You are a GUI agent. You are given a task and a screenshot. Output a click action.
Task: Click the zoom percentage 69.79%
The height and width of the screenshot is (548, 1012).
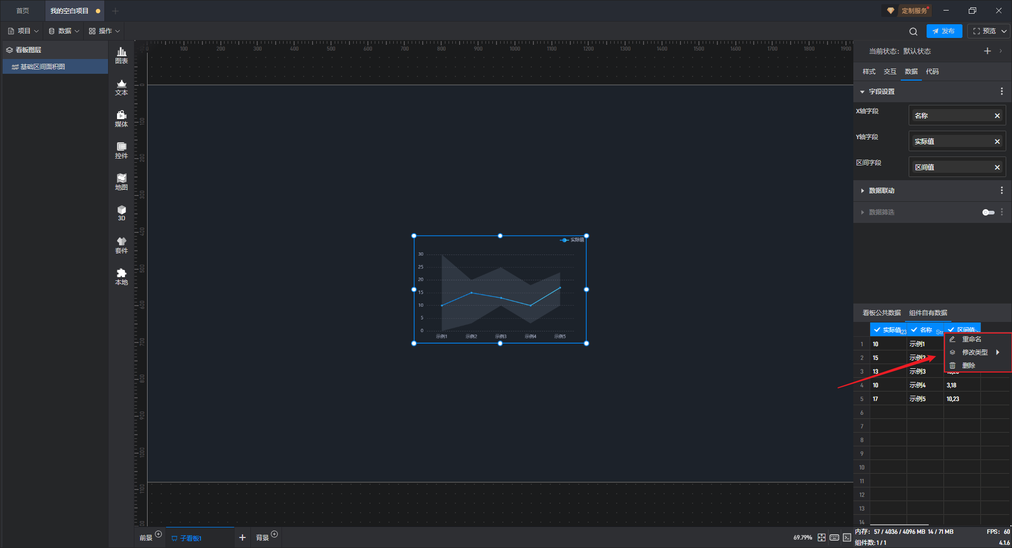point(803,537)
